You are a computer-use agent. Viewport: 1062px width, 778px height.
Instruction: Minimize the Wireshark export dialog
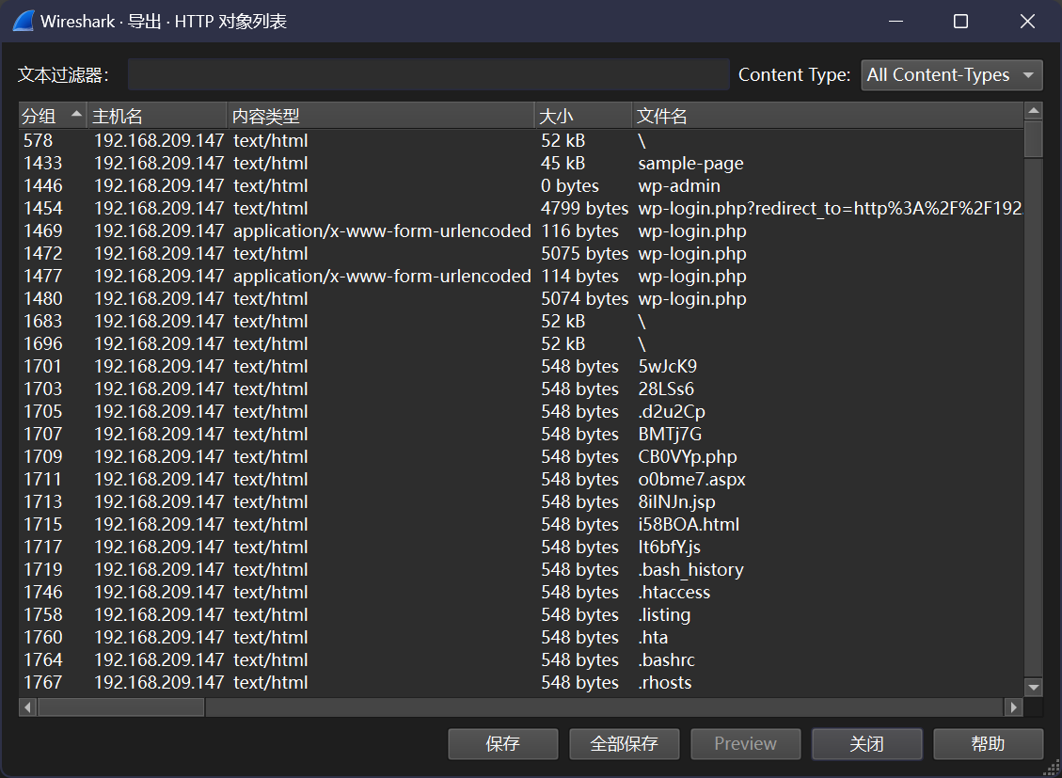click(896, 22)
